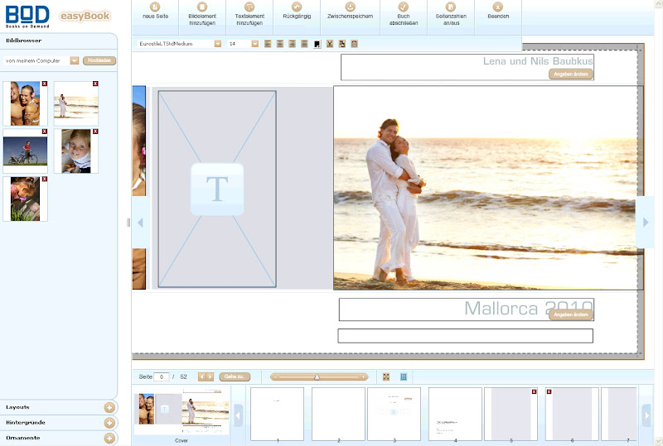Click the 'neue Seite' toolbar button
The image size is (663, 446).
tap(155, 11)
